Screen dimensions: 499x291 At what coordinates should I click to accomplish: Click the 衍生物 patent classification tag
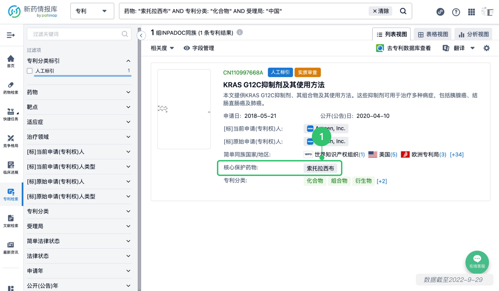[363, 181]
